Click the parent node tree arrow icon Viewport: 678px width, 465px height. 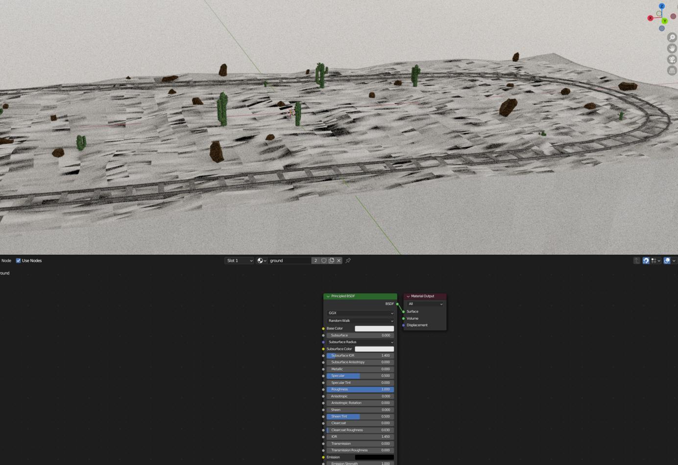click(x=637, y=261)
